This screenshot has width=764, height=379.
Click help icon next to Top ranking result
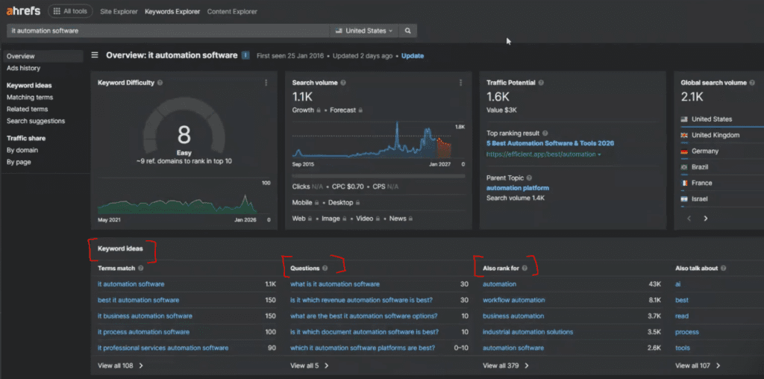545,133
